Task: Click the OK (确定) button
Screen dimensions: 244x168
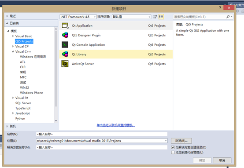Action: coord(202,160)
